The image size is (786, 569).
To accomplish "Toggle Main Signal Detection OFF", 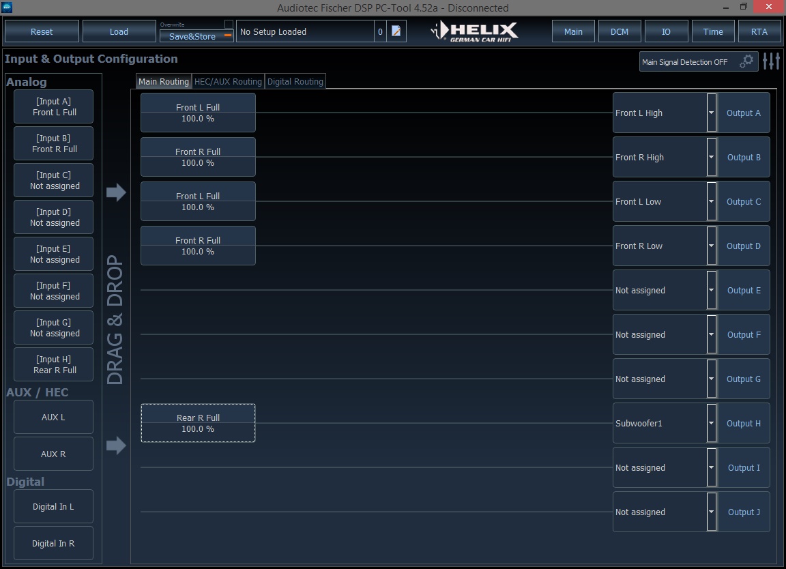I will [x=684, y=62].
